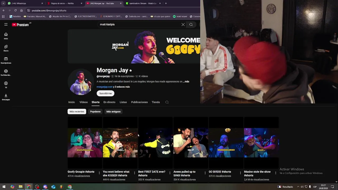Image resolution: width=338 pixels, height=190 pixels.
Task: Open the channel Vídeos tab
Action: click(x=83, y=102)
